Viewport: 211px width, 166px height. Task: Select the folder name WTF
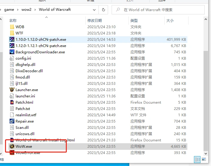pos(19,33)
